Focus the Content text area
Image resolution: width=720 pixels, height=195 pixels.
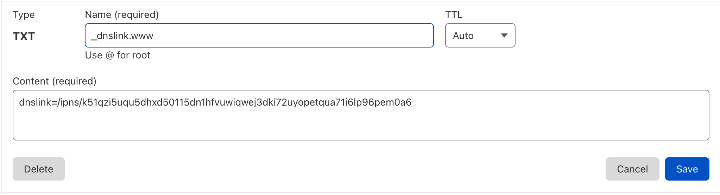pos(361,115)
